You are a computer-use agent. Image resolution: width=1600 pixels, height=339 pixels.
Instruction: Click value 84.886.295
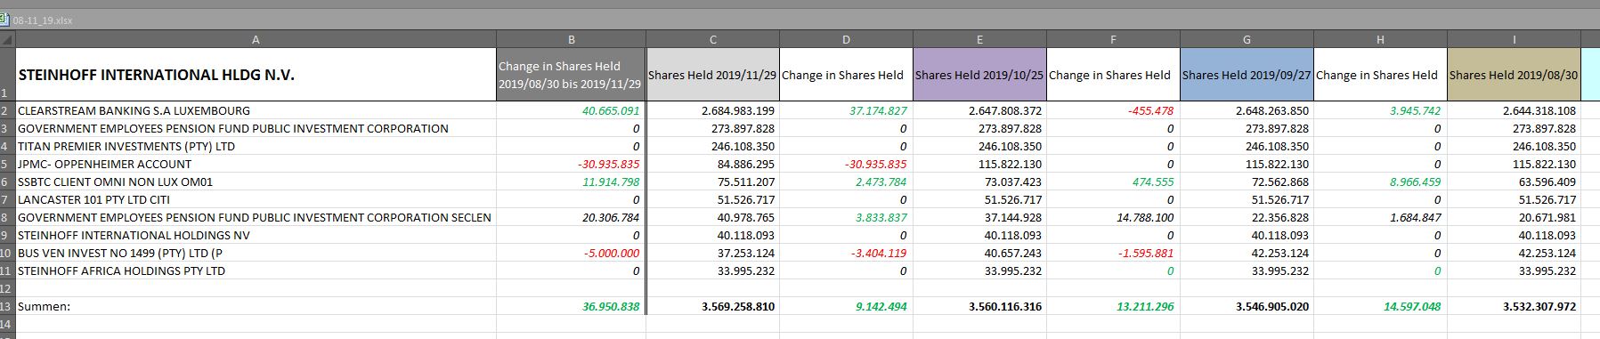pos(746,164)
